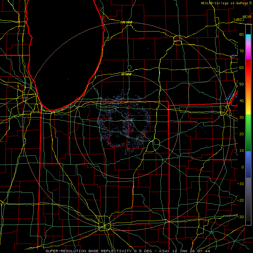The width and height of the screenshot is (253, 253).
Task: Click the 80 value on the dBZ scale
Action: [241, 35]
